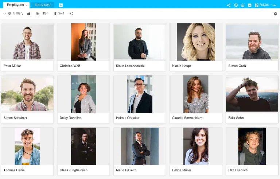Toggle the view lock icon
Viewport: 280px width, 179px height.
pos(29,13)
